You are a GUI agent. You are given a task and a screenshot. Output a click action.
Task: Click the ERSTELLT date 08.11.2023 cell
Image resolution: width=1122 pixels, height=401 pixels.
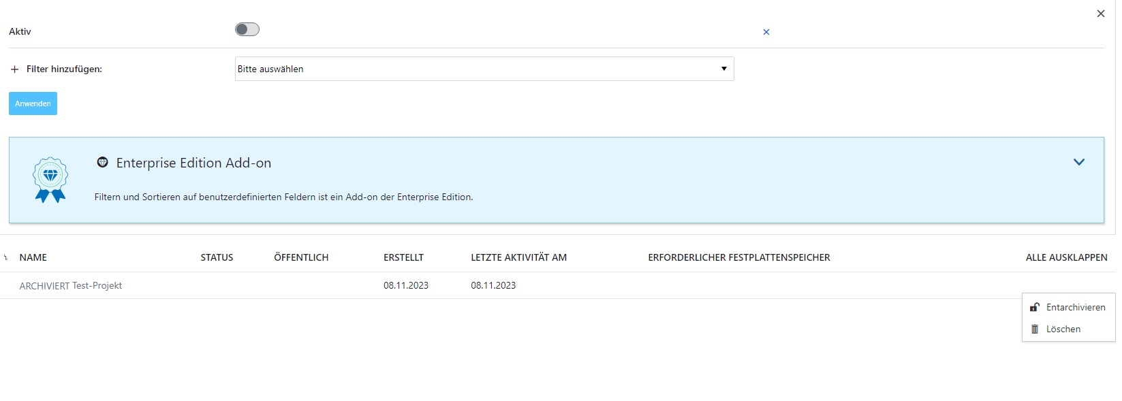(406, 286)
